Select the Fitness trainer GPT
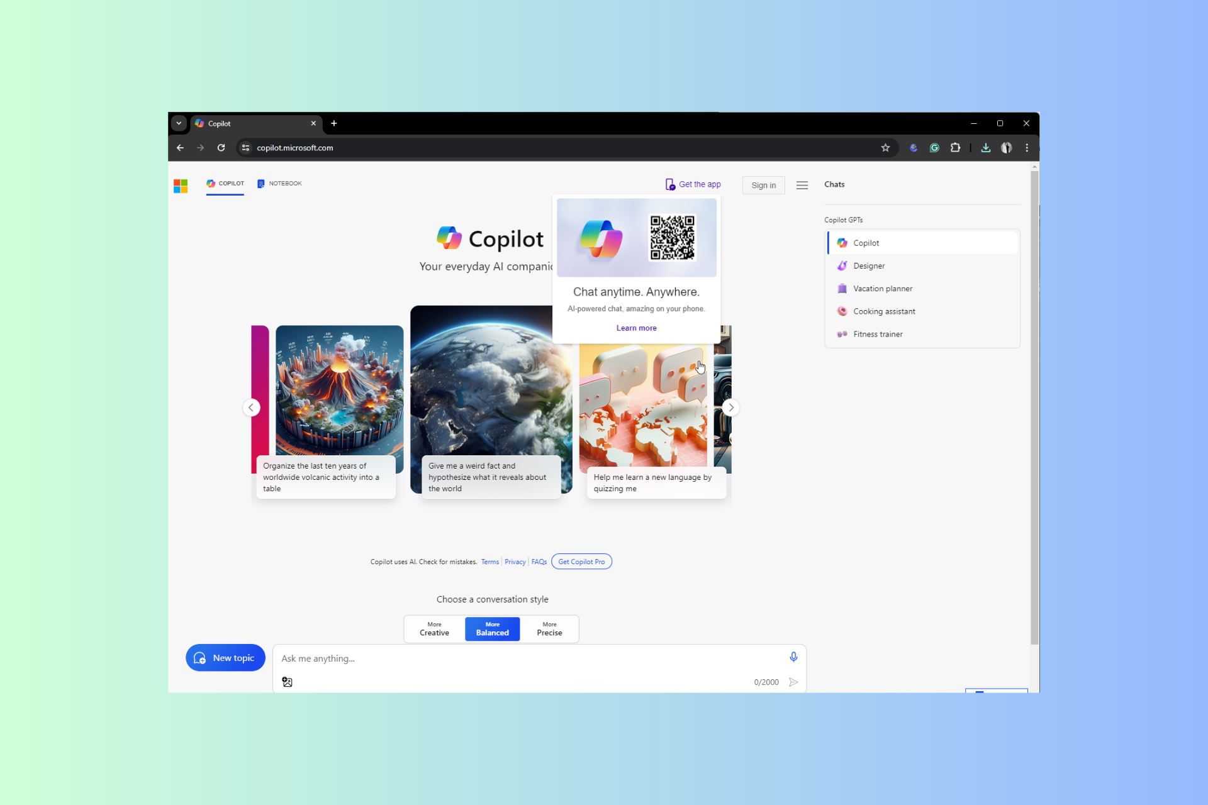The image size is (1208, 805). [922, 334]
